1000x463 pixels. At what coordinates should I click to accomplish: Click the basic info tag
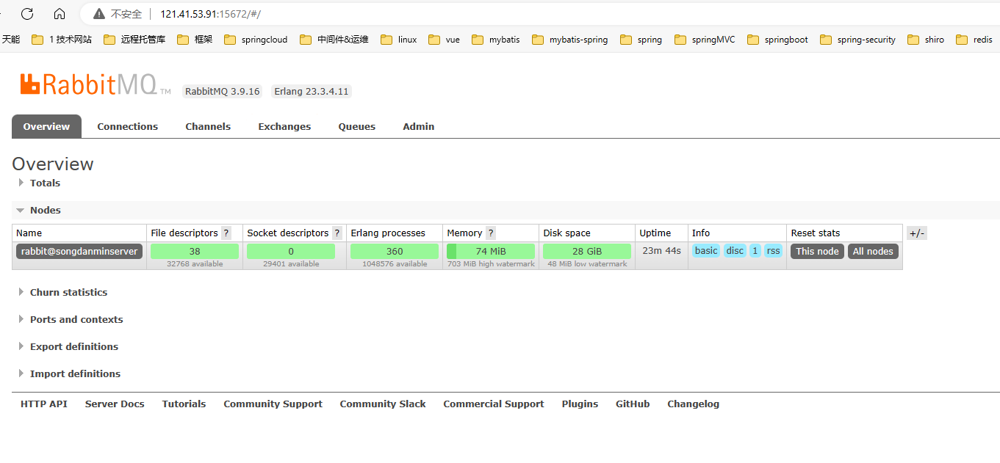pyautogui.click(x=706, y=251)
